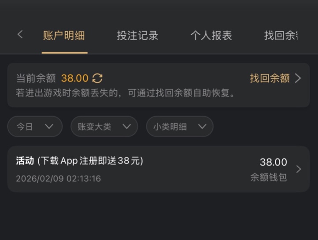Select the transaction timestamp 2026/02/09 02:13:16
The width and height of the screenshot is (318, 240).
[x=59, y=179]
